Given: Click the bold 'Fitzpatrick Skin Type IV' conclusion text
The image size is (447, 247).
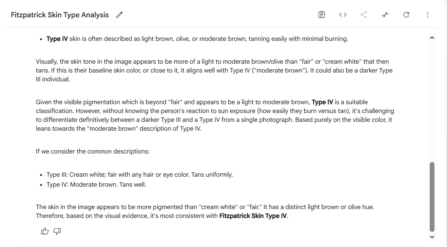Looking at the screenshot, I should pyautogui.click(x=253, y=216).
